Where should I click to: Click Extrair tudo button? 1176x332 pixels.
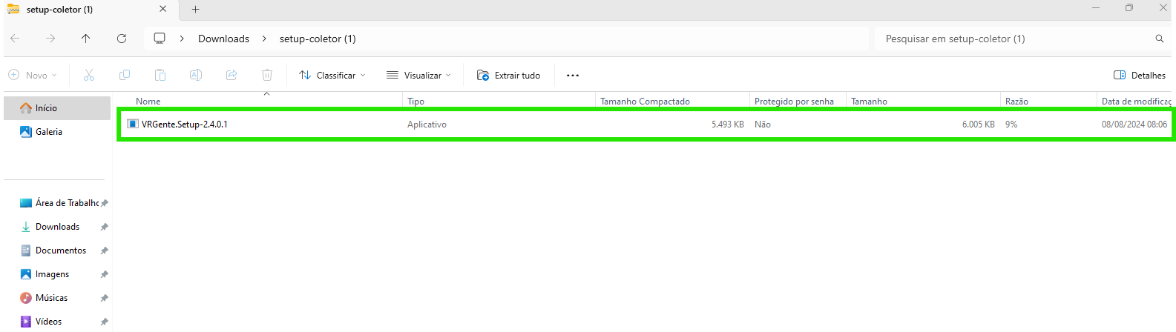[509, 75]
